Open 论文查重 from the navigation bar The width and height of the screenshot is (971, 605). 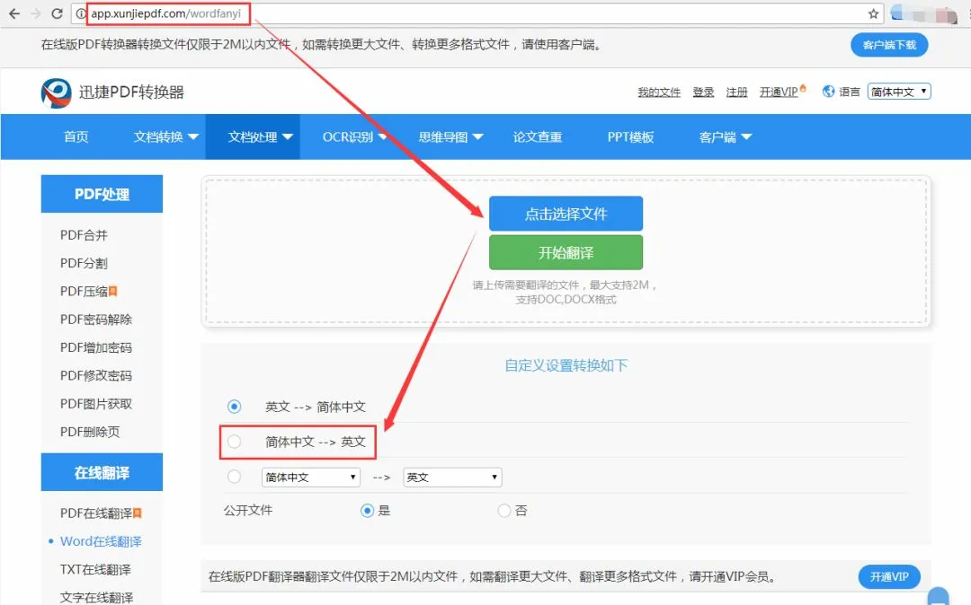538,137
